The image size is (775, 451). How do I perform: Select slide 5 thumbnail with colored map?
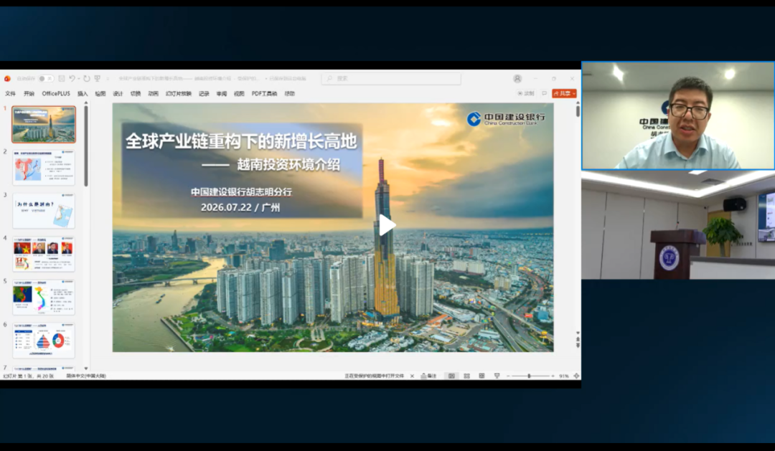click(44, 297)
